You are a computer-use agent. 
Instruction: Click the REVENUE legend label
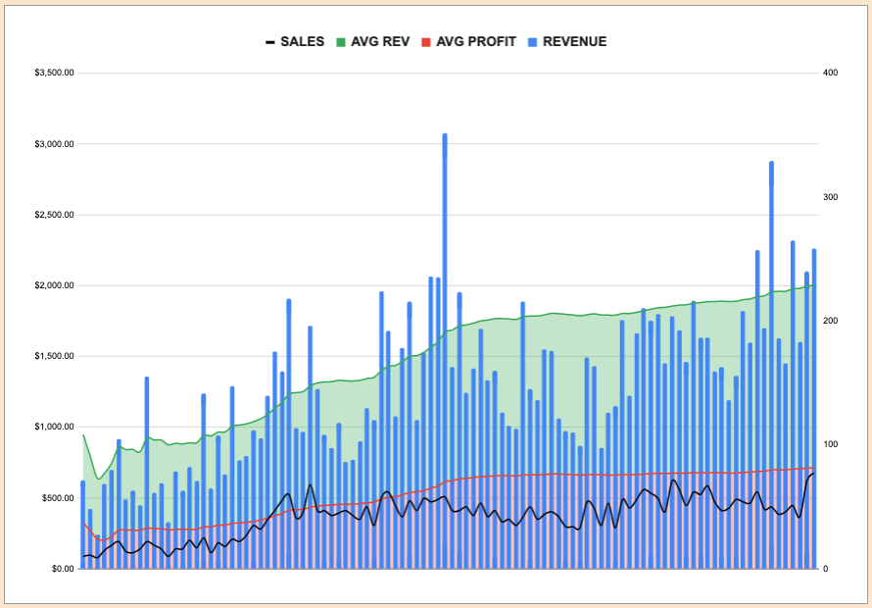(574, 42)
